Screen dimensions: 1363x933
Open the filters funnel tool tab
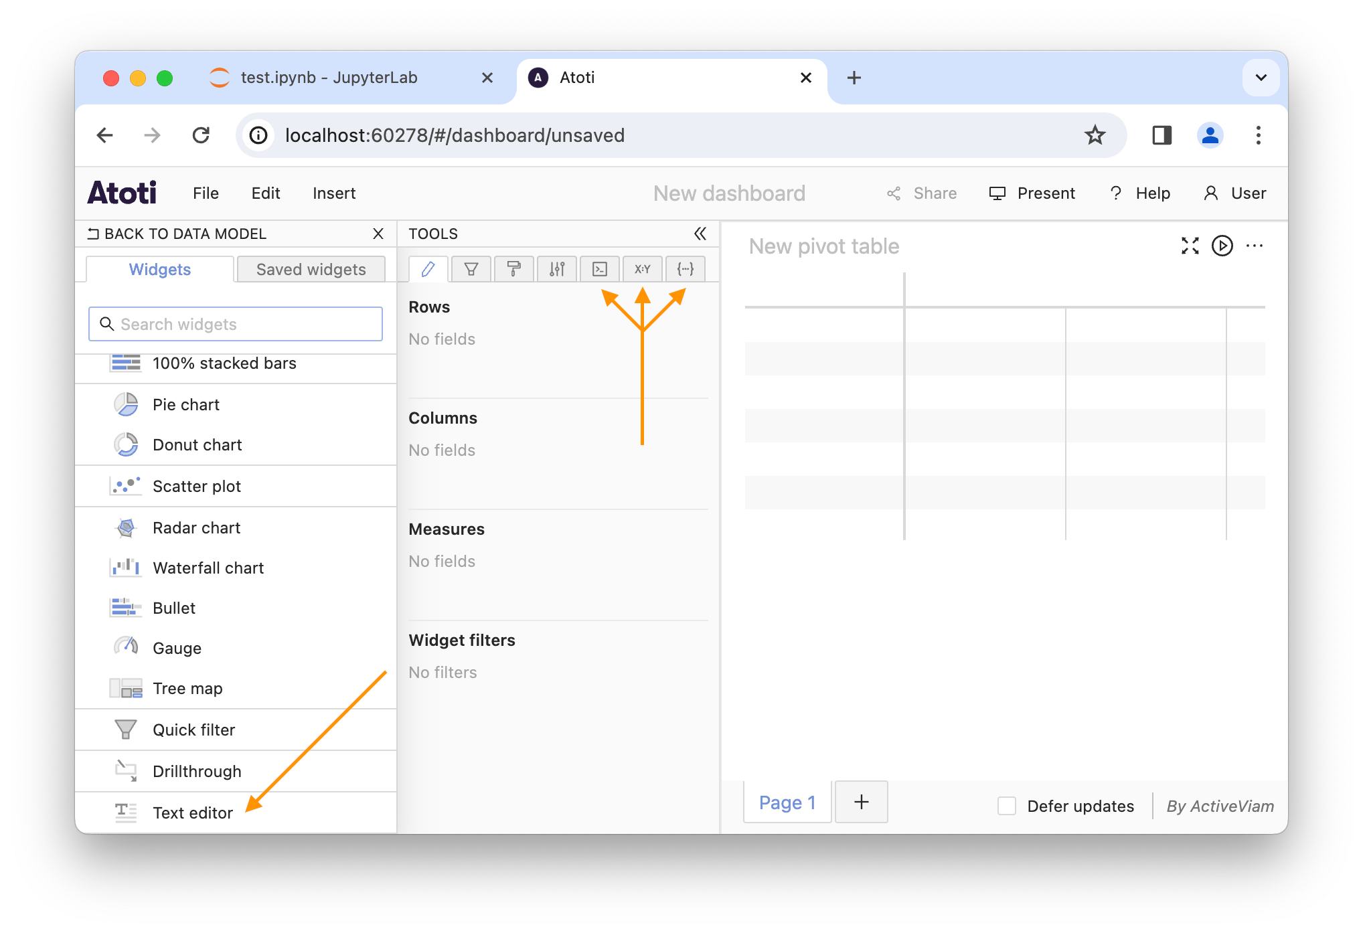(x=471, y=269)
